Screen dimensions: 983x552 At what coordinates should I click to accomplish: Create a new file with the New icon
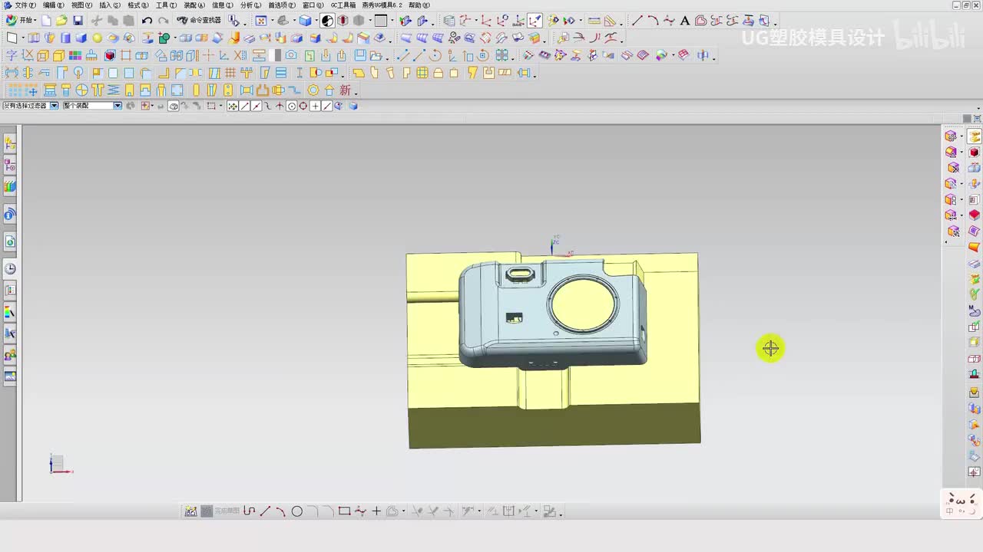point(46,21)
